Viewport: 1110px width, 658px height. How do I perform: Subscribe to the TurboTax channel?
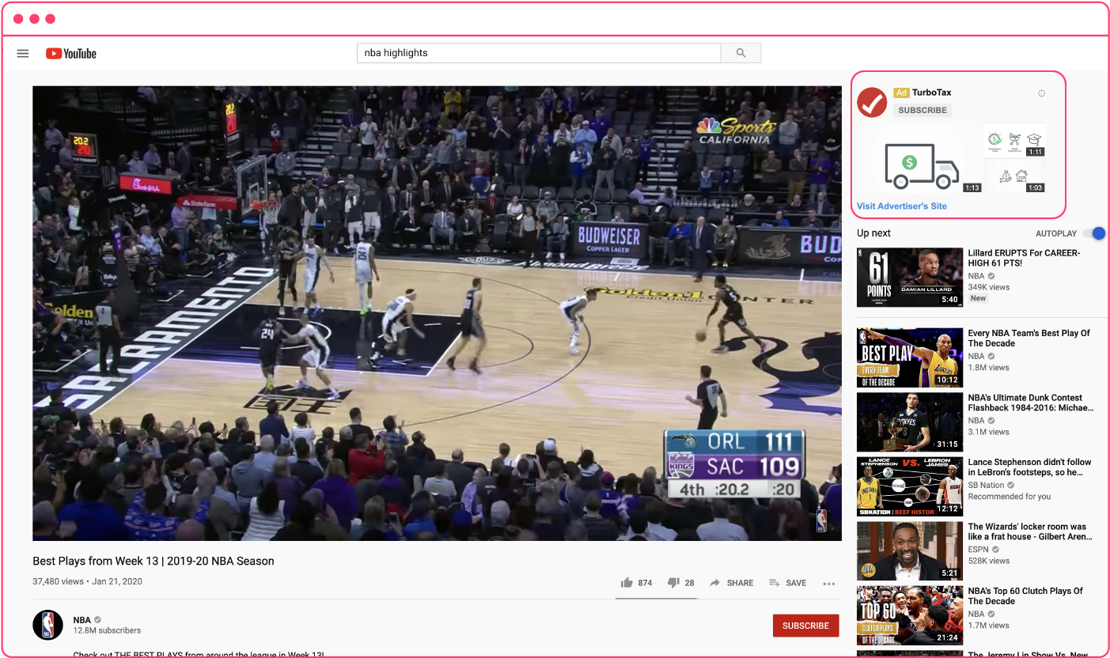pos(922,111)
